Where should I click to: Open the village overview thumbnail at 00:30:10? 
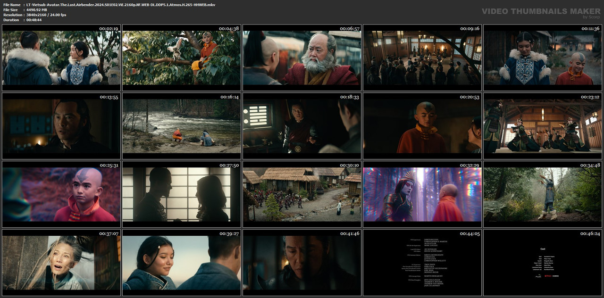click(302, 194)
